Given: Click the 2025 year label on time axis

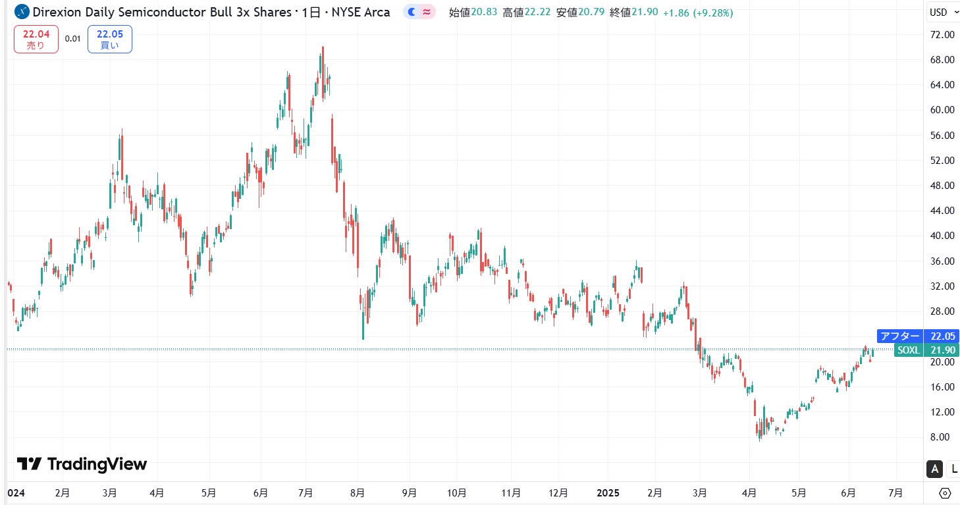Looking at the screenshot, I should click(608, 492).
